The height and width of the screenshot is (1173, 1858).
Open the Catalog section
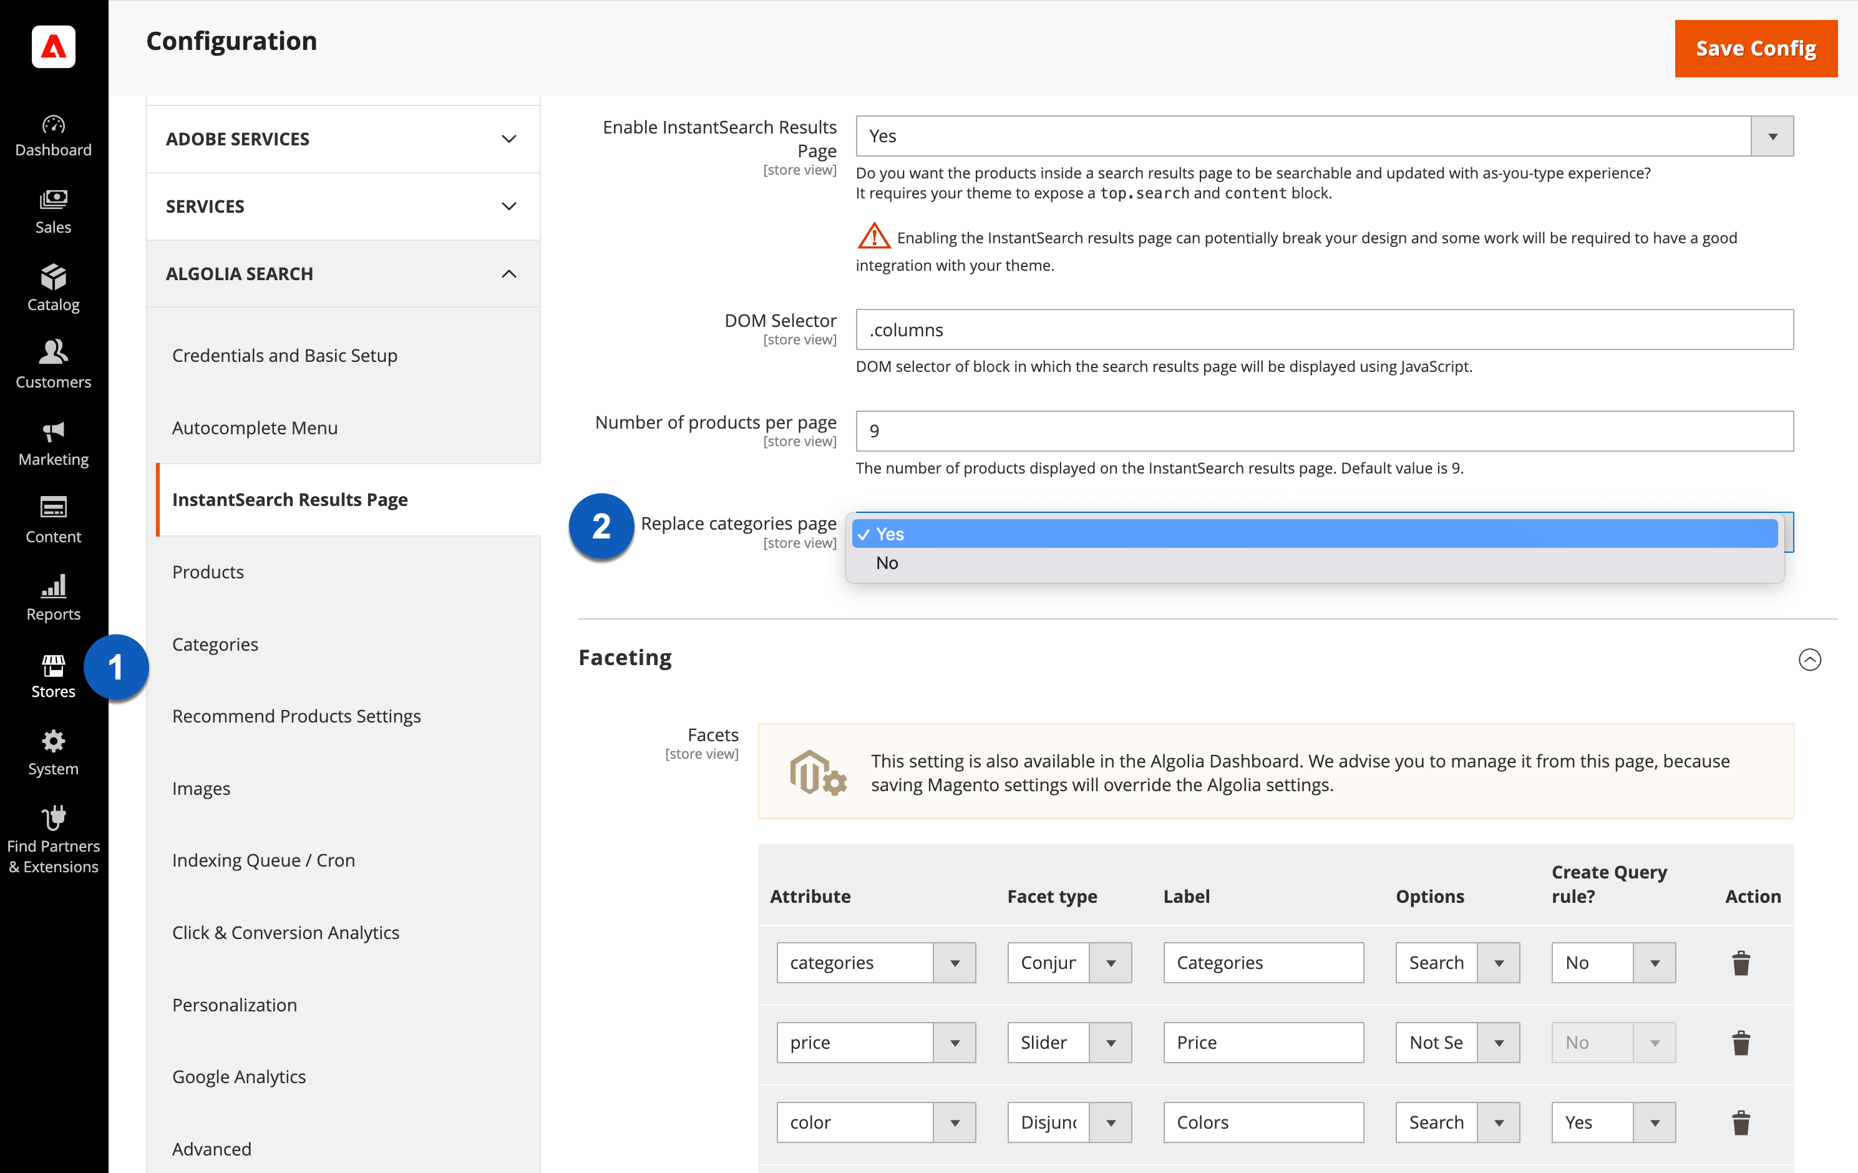52,288
